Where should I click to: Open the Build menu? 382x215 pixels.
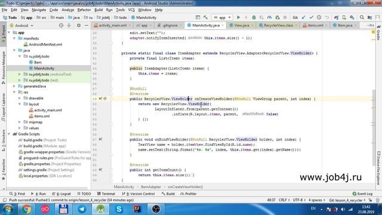pos(98,10)
